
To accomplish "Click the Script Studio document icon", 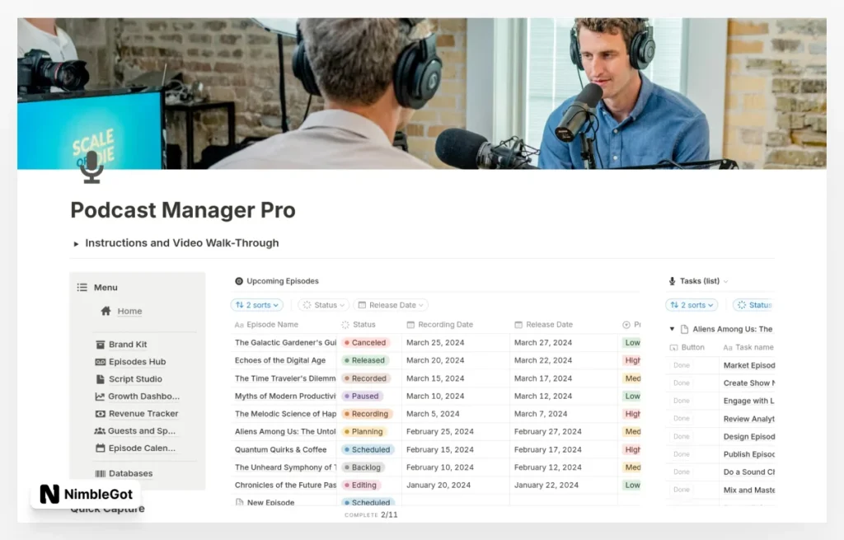I will click(100, 379).
